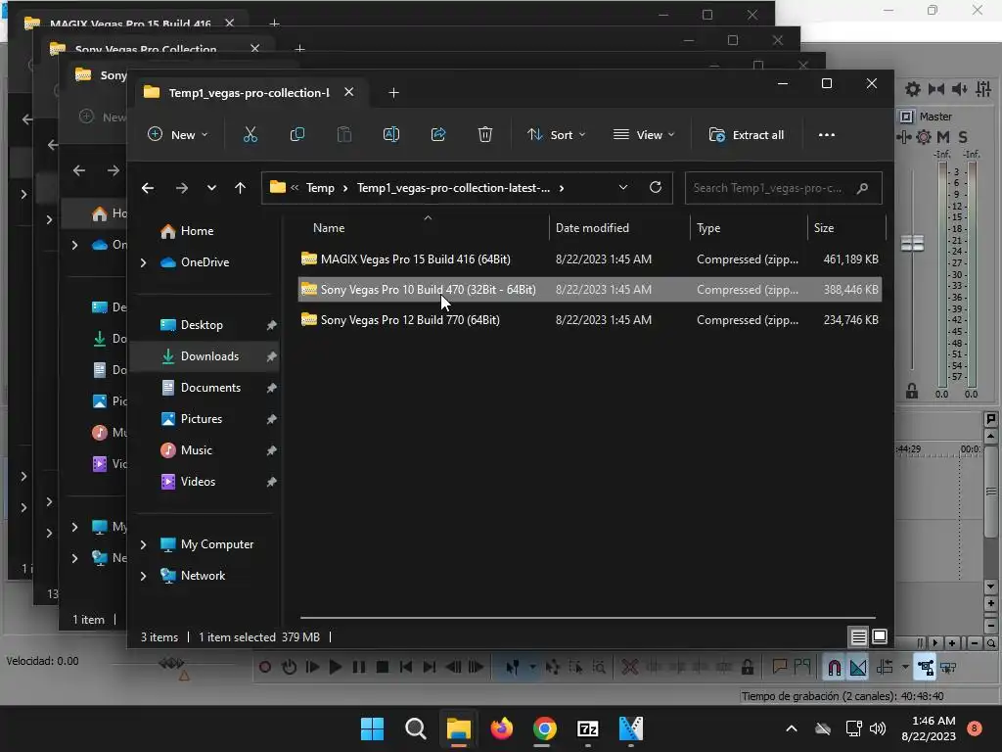Open the Sort dropdown menu
The height and width of the screenshot is (752, 1002).
tap(556, 135)
